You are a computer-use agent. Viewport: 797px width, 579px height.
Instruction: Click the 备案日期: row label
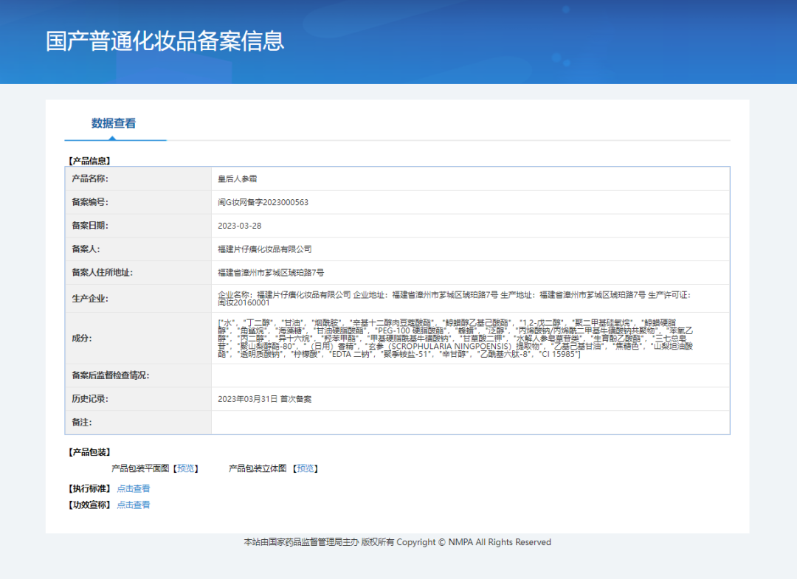click(x=90, y=226)
